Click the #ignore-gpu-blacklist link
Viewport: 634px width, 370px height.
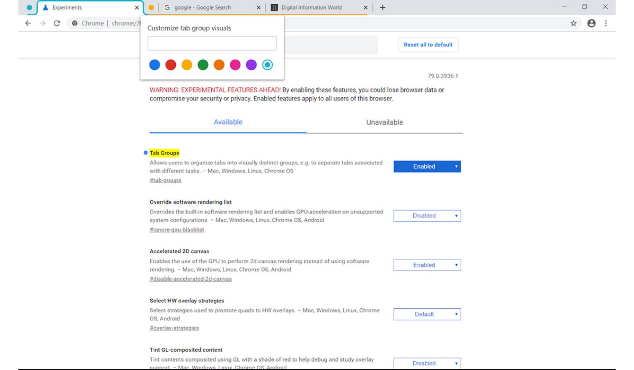point(177,230)
